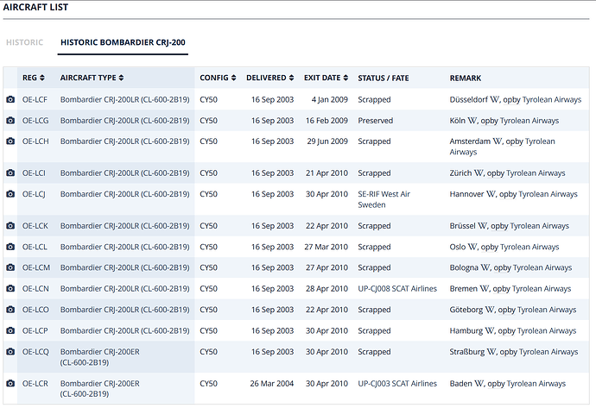Click exit date '28 Apr 2010'
Viewport: 596px width, 408px height.
pos(327,288)
